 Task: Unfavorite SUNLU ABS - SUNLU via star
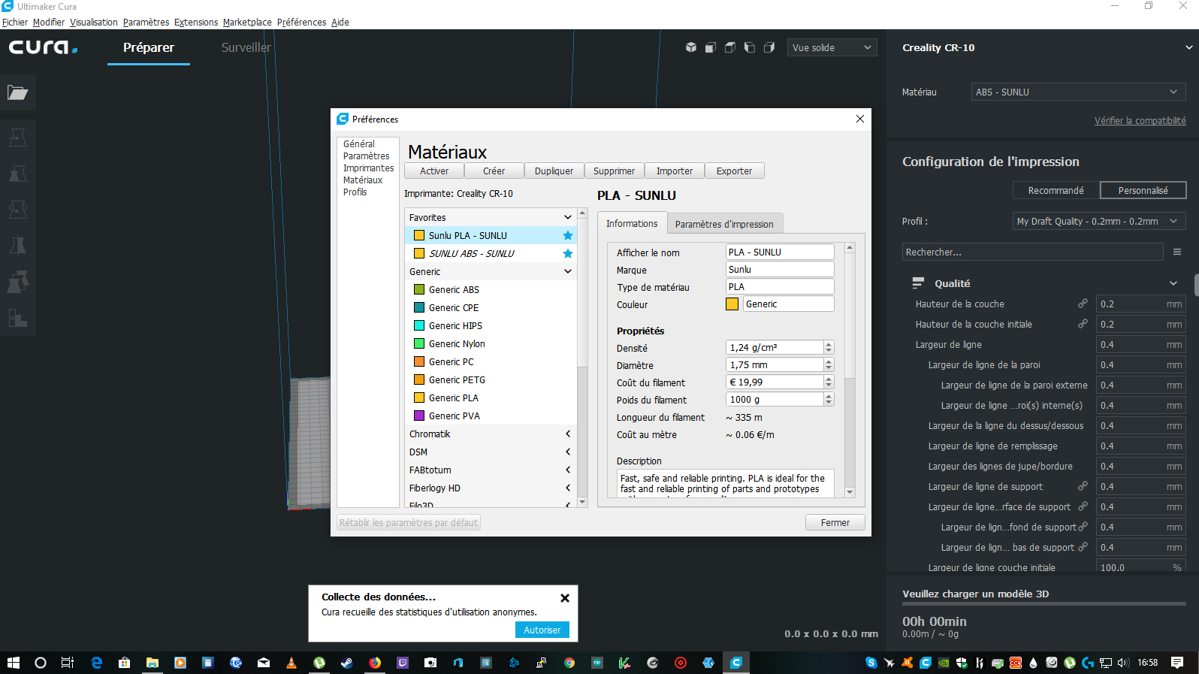click(x=568, y=253)
